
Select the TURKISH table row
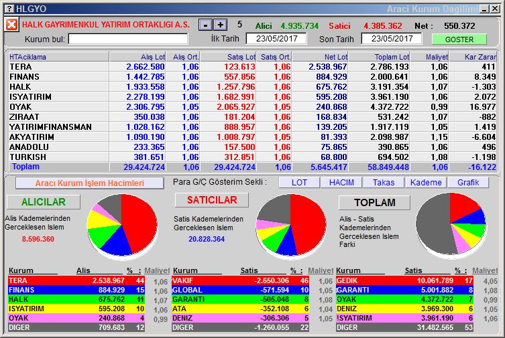click(x=252, y=157)
